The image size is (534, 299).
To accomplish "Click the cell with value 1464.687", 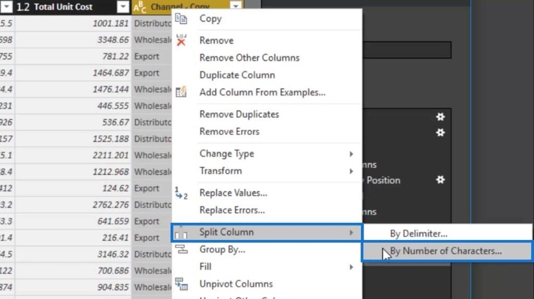I will coord(72,73).
